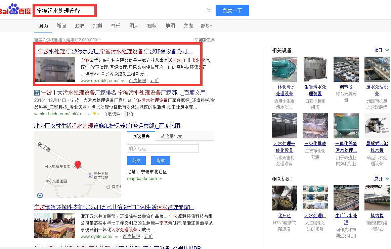Switch to the 新闻 tab
Screen dimensions: 391x249
61,26
